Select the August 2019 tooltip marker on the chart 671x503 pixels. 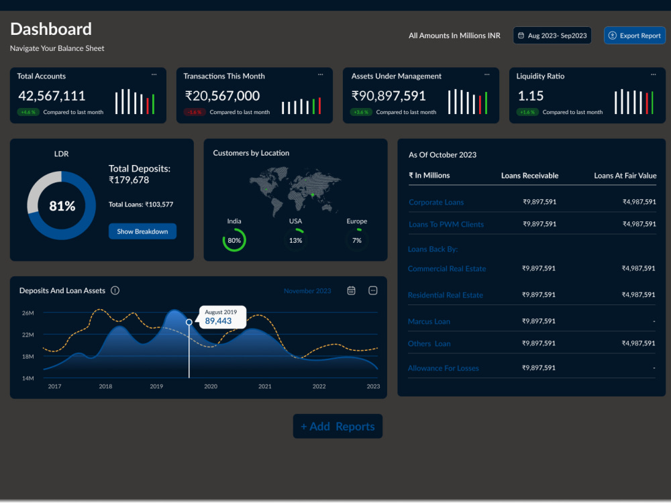[222, 315]
